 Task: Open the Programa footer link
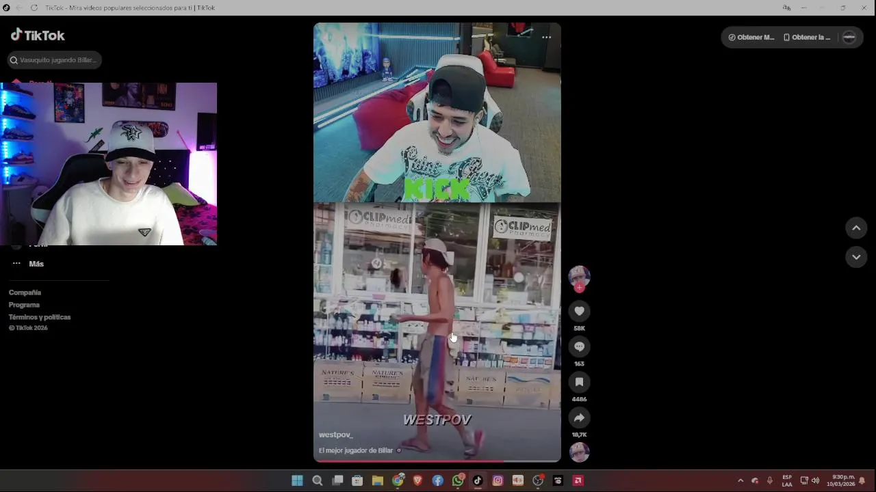[x=24, y=305]
